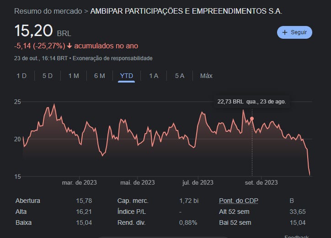
Task: Open the 5 A chart range
Action: [180, 76]
